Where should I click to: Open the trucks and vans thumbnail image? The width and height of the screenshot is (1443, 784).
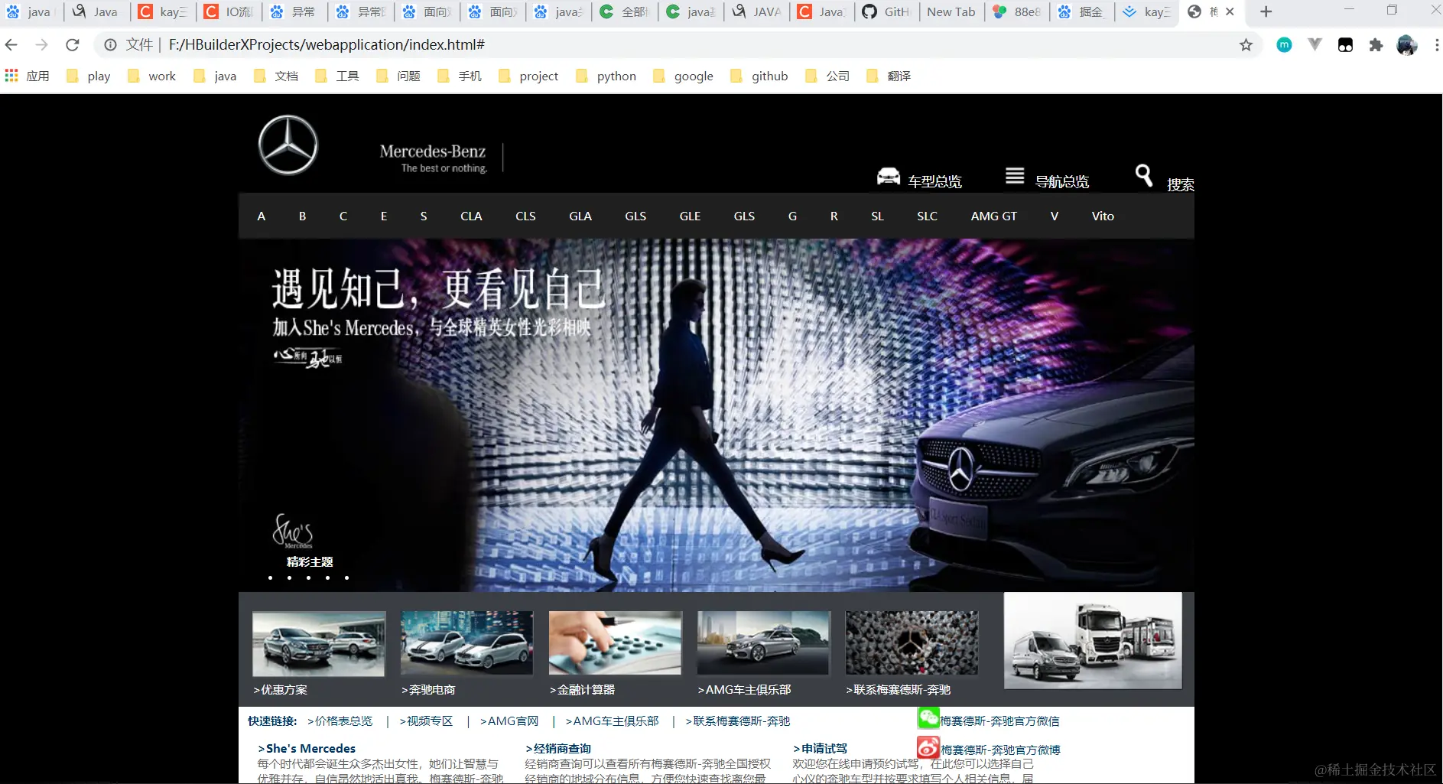click(x=1093, y=640)
